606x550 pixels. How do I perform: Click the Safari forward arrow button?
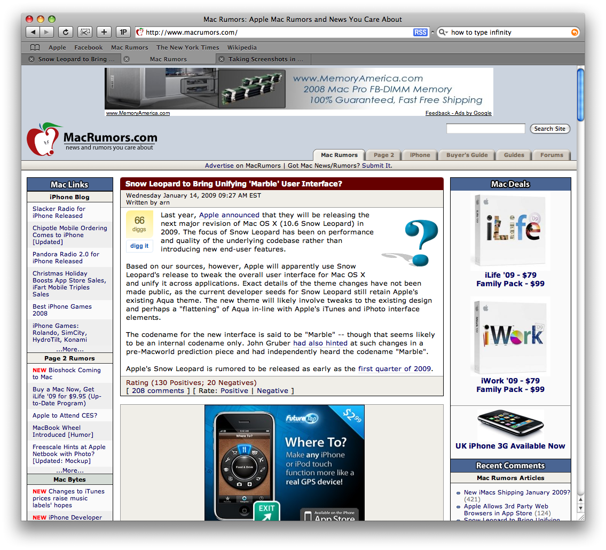click(46, 32)
